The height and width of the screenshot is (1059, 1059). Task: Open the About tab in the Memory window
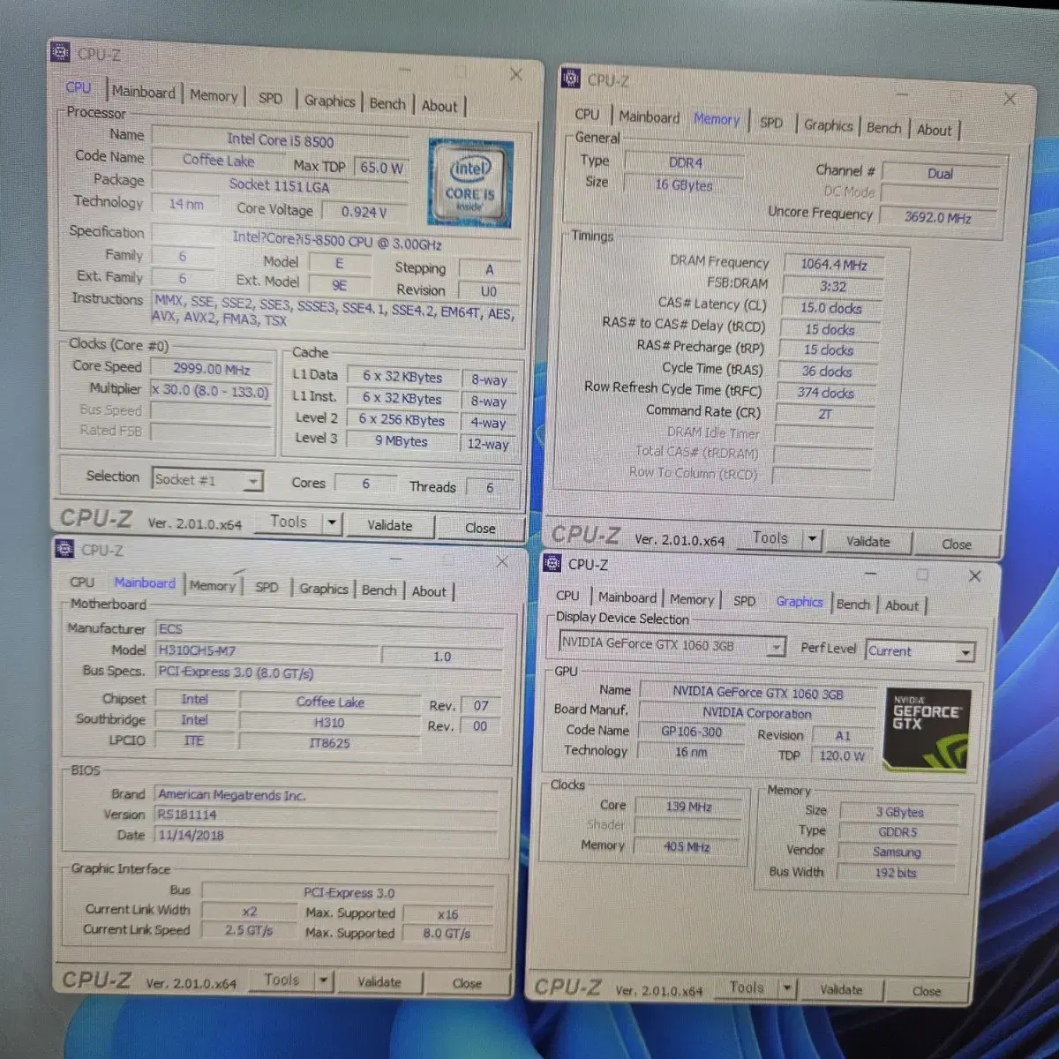(x=935, y=130)
